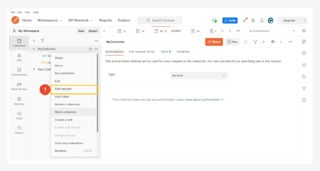Open collection header three-dot menu

[x=291, y=42]
